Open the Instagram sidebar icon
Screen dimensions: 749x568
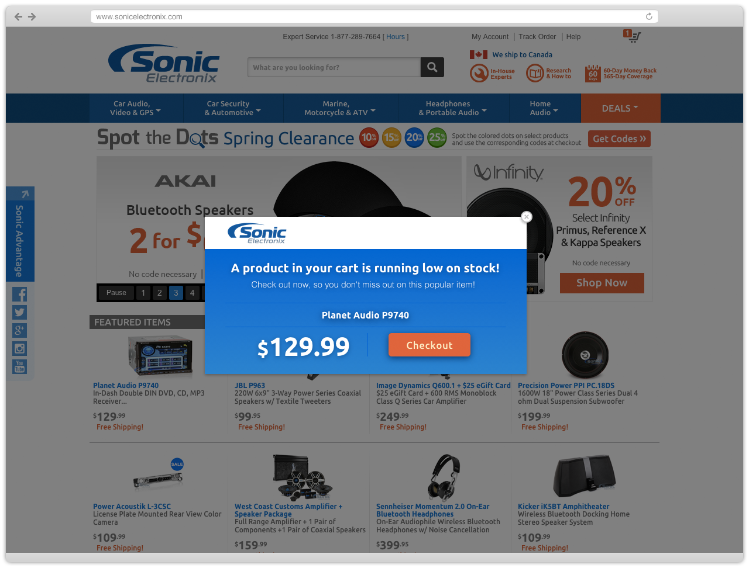click(x=20, y=349)
